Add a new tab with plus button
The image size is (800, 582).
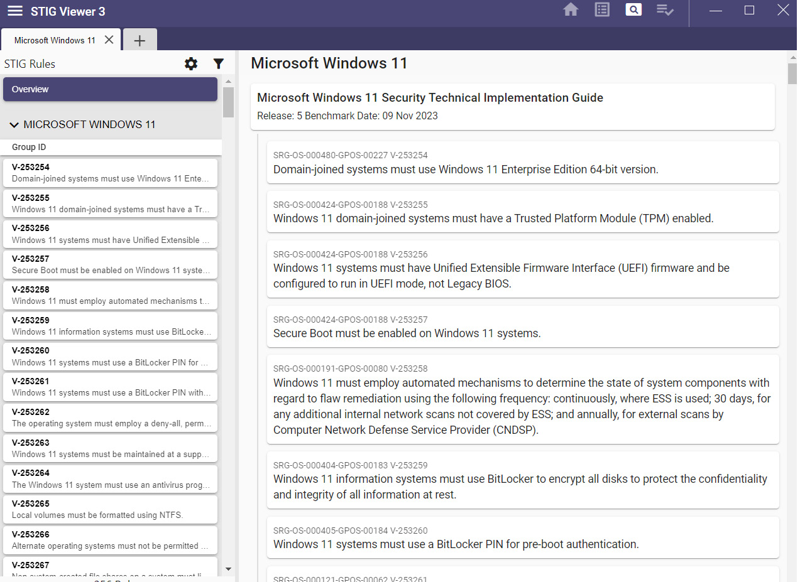[x=140, y=40]
